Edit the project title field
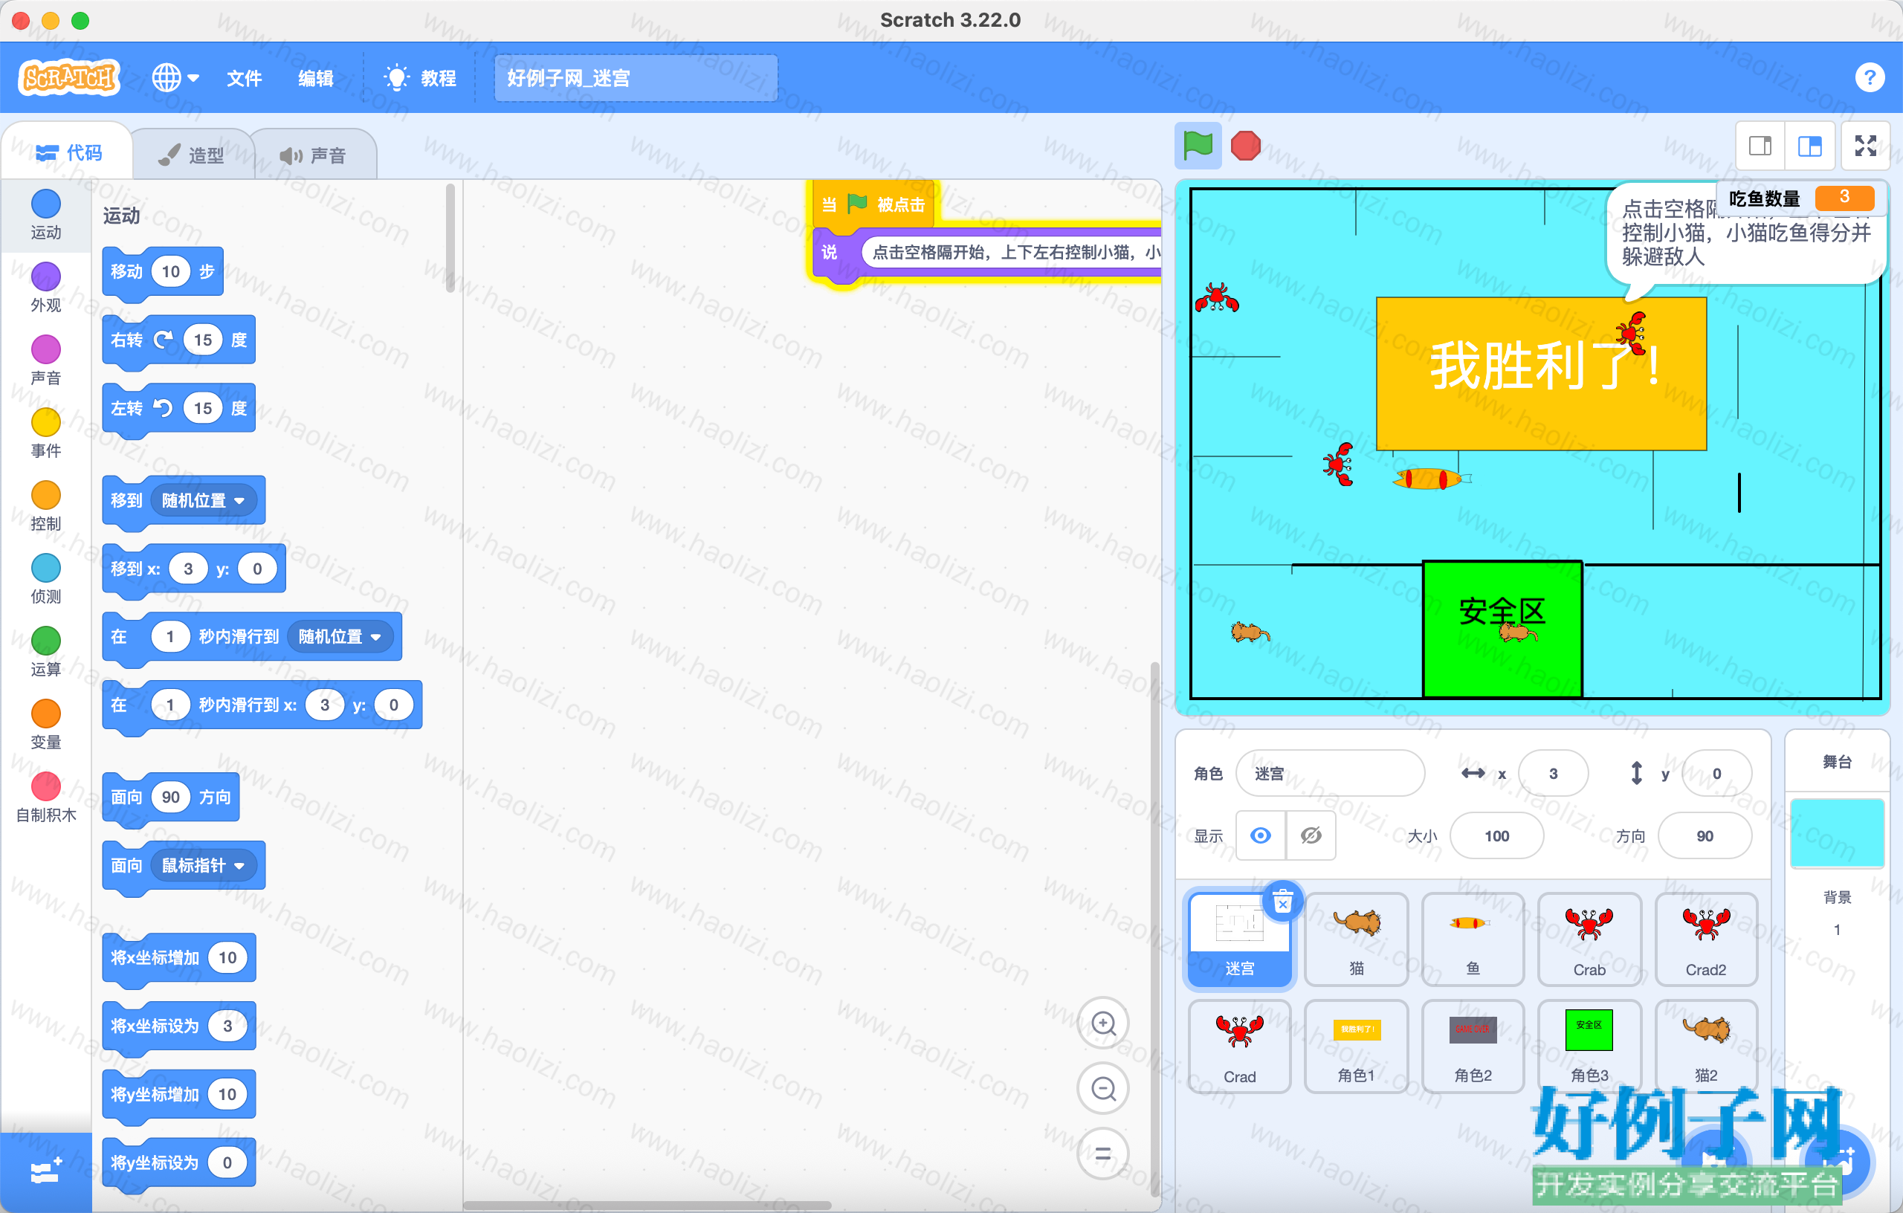 (x=636, y=78)
